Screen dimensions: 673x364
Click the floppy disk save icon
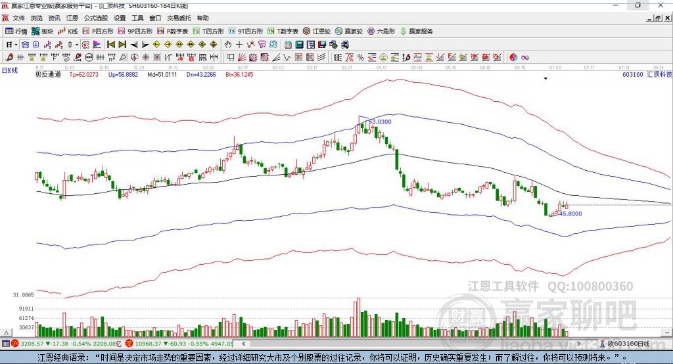(x=322, y=45)
